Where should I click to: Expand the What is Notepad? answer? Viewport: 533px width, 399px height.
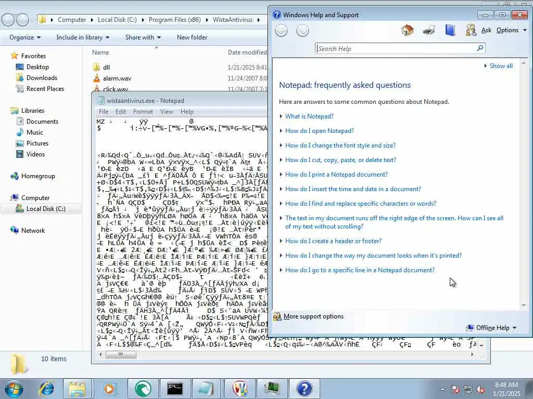[309, 116]
